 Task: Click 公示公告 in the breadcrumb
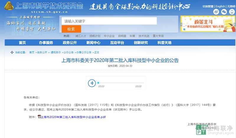coord(68,52)
